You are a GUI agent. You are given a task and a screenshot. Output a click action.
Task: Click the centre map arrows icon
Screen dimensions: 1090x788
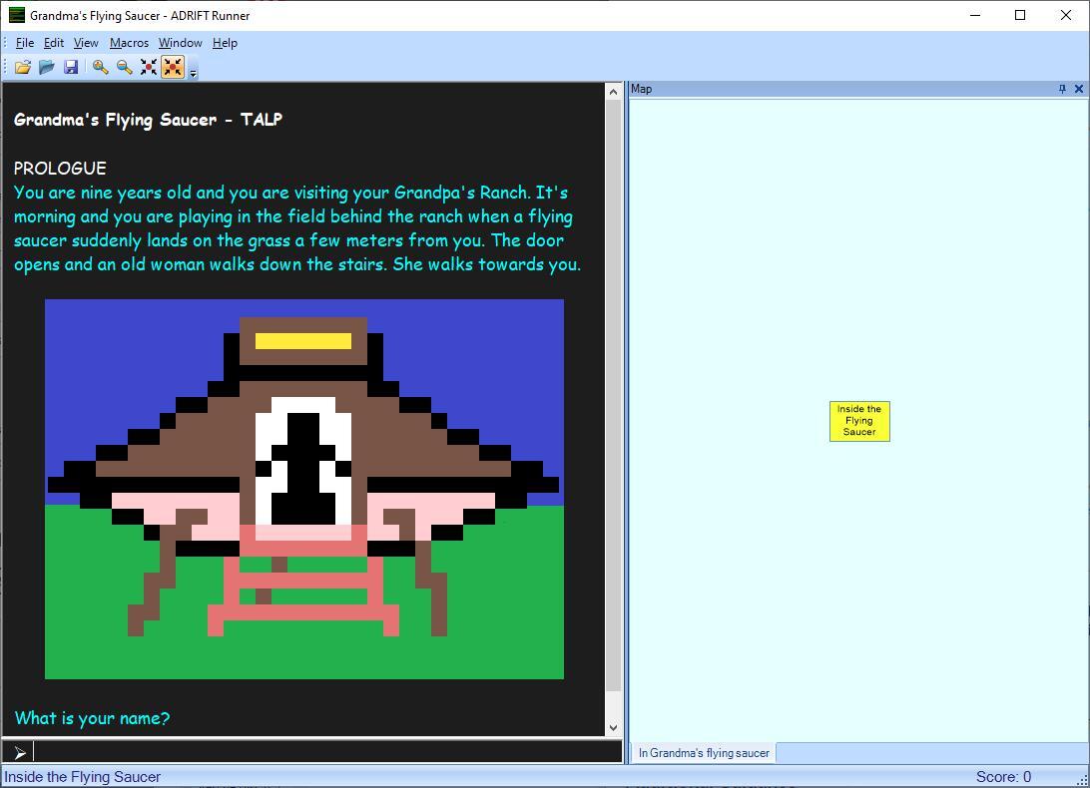[x=149, y=67]
